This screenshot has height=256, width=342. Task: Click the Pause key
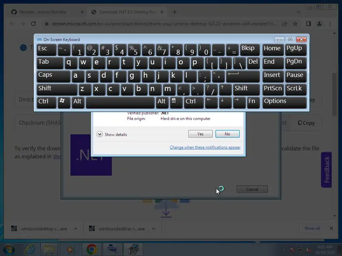[296, 76]
